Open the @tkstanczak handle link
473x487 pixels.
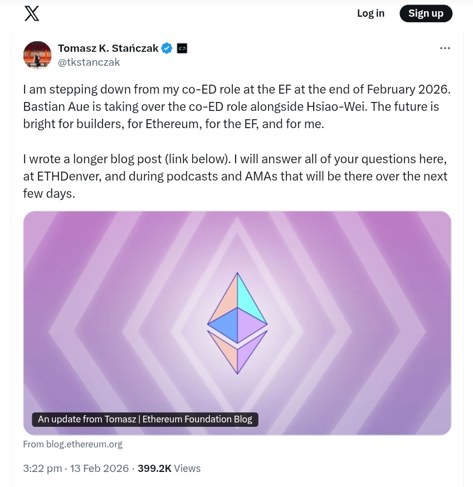[89, 62]
